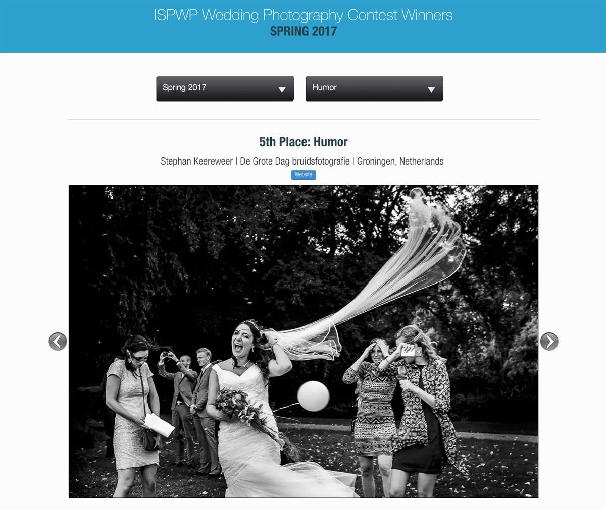Viewport: 606px width, 509px height.
Task: Click the ISPWP Wedding Photography Contest Winners title
Action: [303, 15]
